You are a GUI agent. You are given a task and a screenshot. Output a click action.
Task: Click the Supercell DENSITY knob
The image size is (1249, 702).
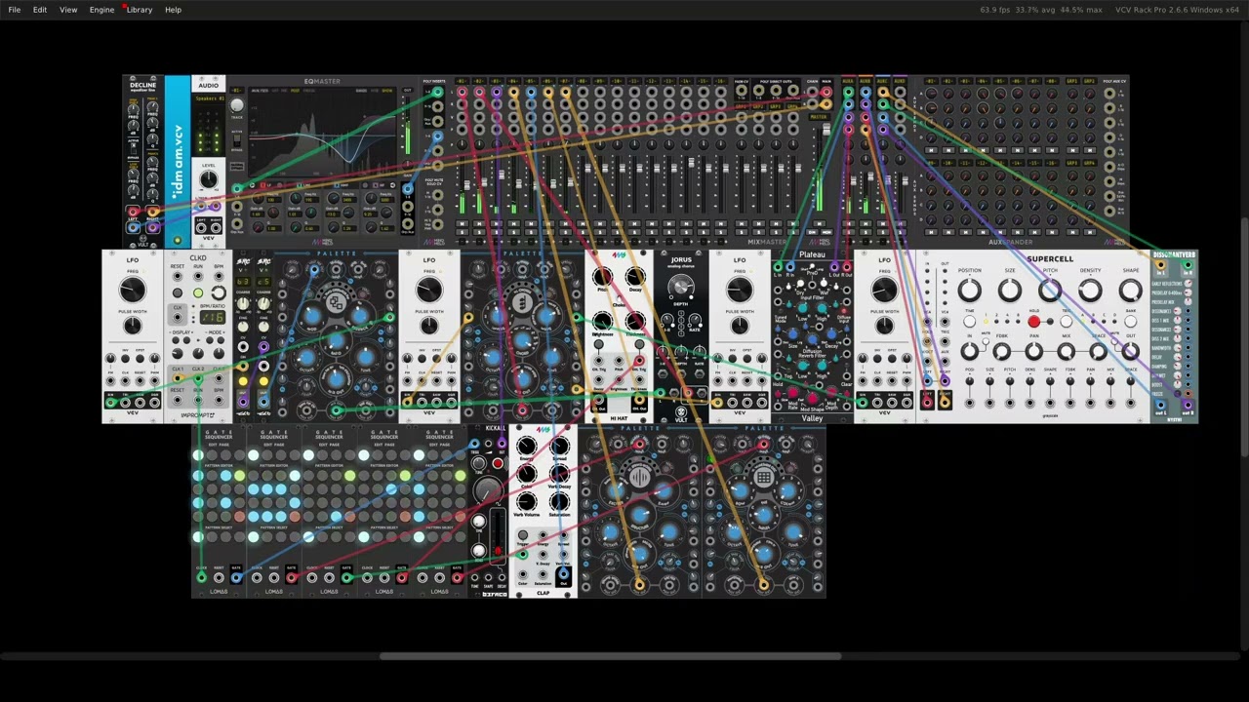[1090, 290]
